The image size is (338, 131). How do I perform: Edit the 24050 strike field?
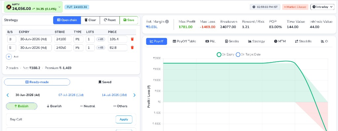coord(63,48)
